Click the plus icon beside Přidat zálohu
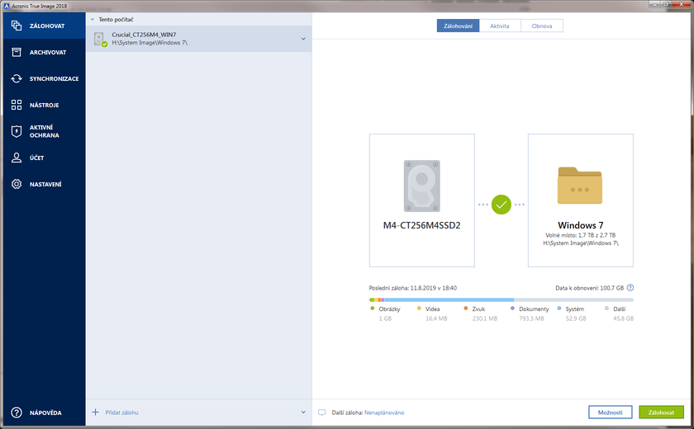Viewport: 694px width, 429px height. pyautogui.click(x=96, y=412)
